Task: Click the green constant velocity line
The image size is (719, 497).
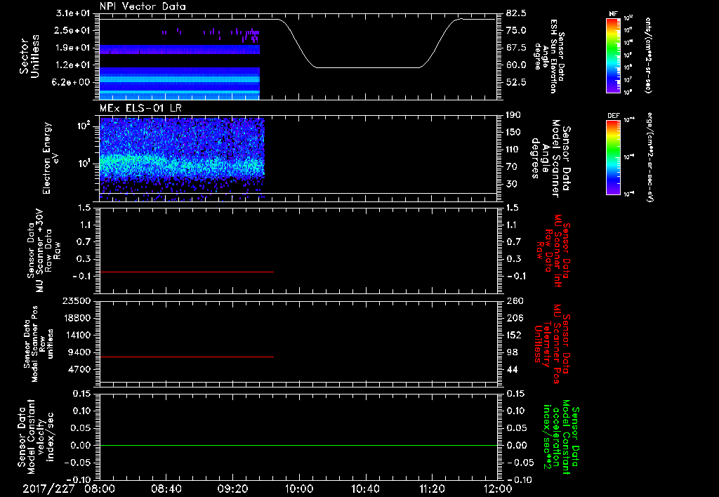Action: click(298, 445)
